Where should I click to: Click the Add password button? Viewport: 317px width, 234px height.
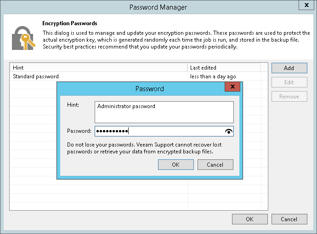click(x=289, y=68)
